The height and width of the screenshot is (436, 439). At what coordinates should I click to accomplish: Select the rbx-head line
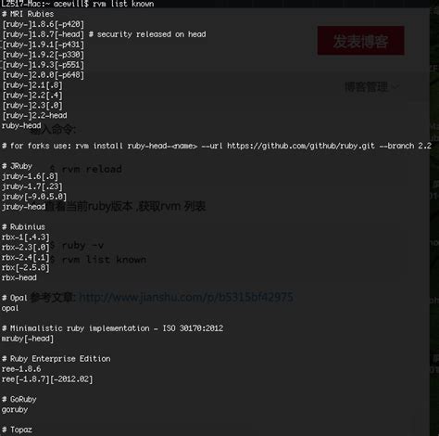[19, 277]
